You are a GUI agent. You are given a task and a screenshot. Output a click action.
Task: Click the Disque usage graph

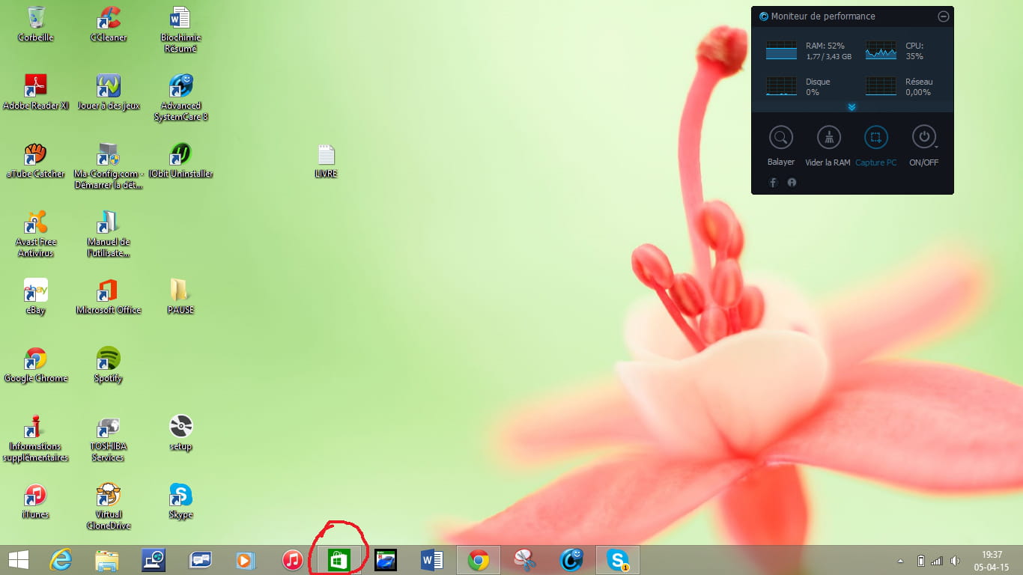[781, 86]
